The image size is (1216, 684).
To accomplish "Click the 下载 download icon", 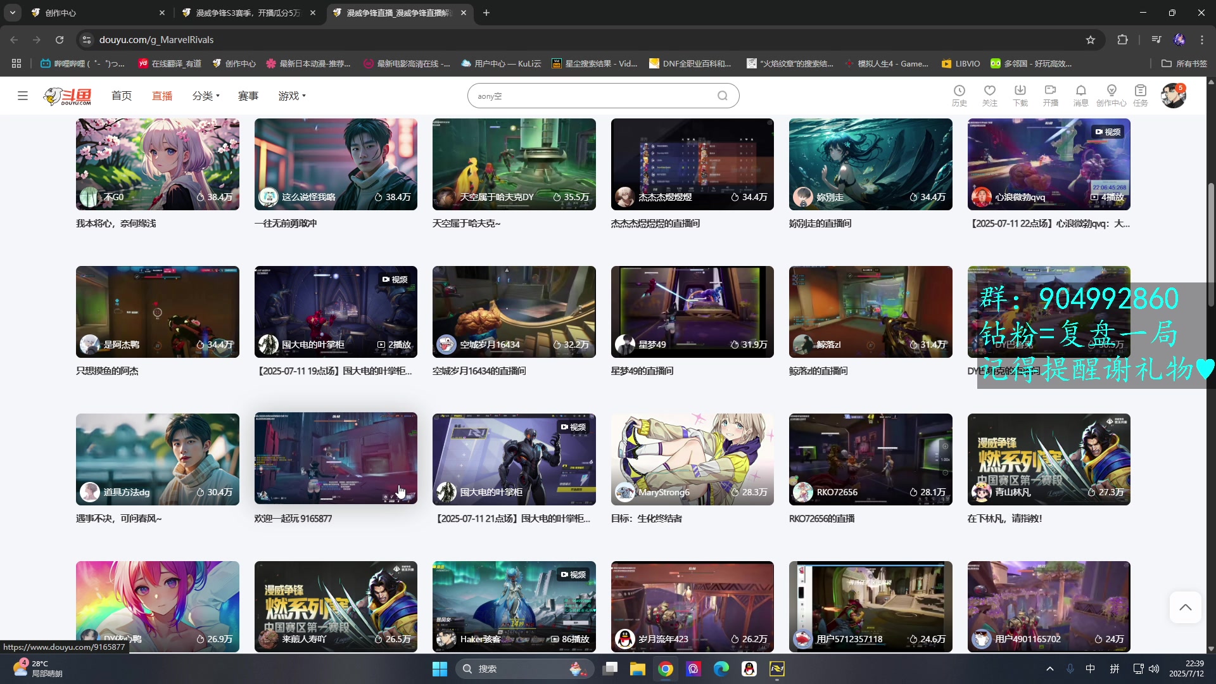I will [1020, 96].
